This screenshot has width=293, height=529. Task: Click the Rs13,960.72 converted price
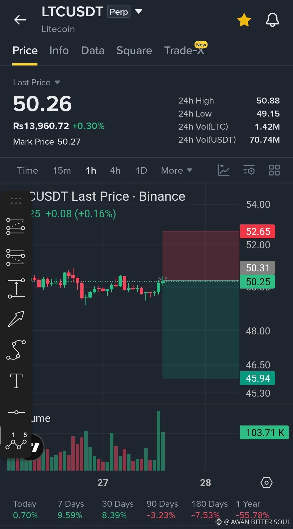coord(41,126)
